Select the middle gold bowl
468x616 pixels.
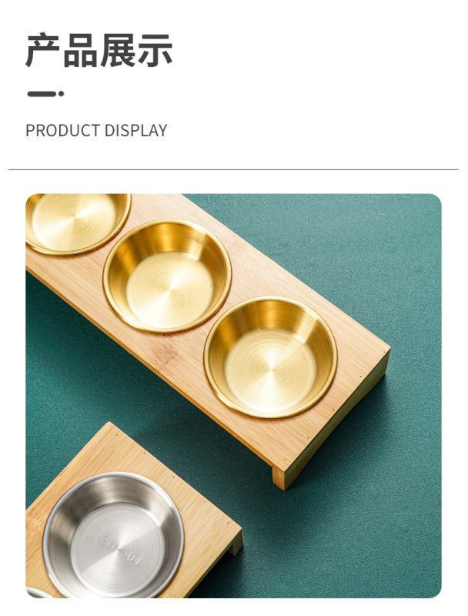tap(167, 276)
